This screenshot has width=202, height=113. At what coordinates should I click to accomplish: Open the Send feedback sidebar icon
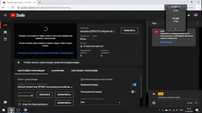[5, 102]
